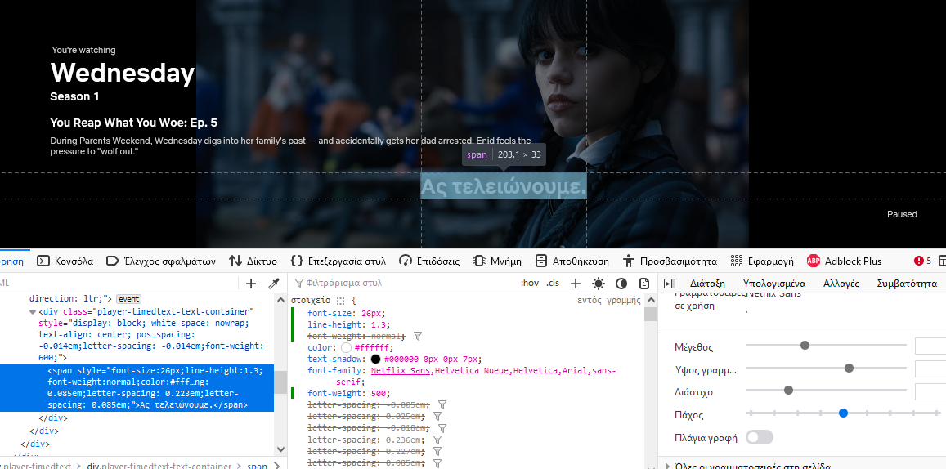Click the εντός γραμμής inline source label
The height and width of the screenshot is (469, 946).
pos(609,300)
